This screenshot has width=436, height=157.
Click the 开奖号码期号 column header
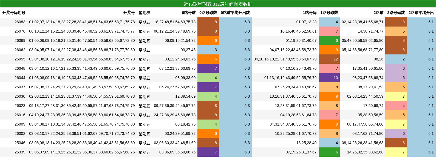click(14, 13)
